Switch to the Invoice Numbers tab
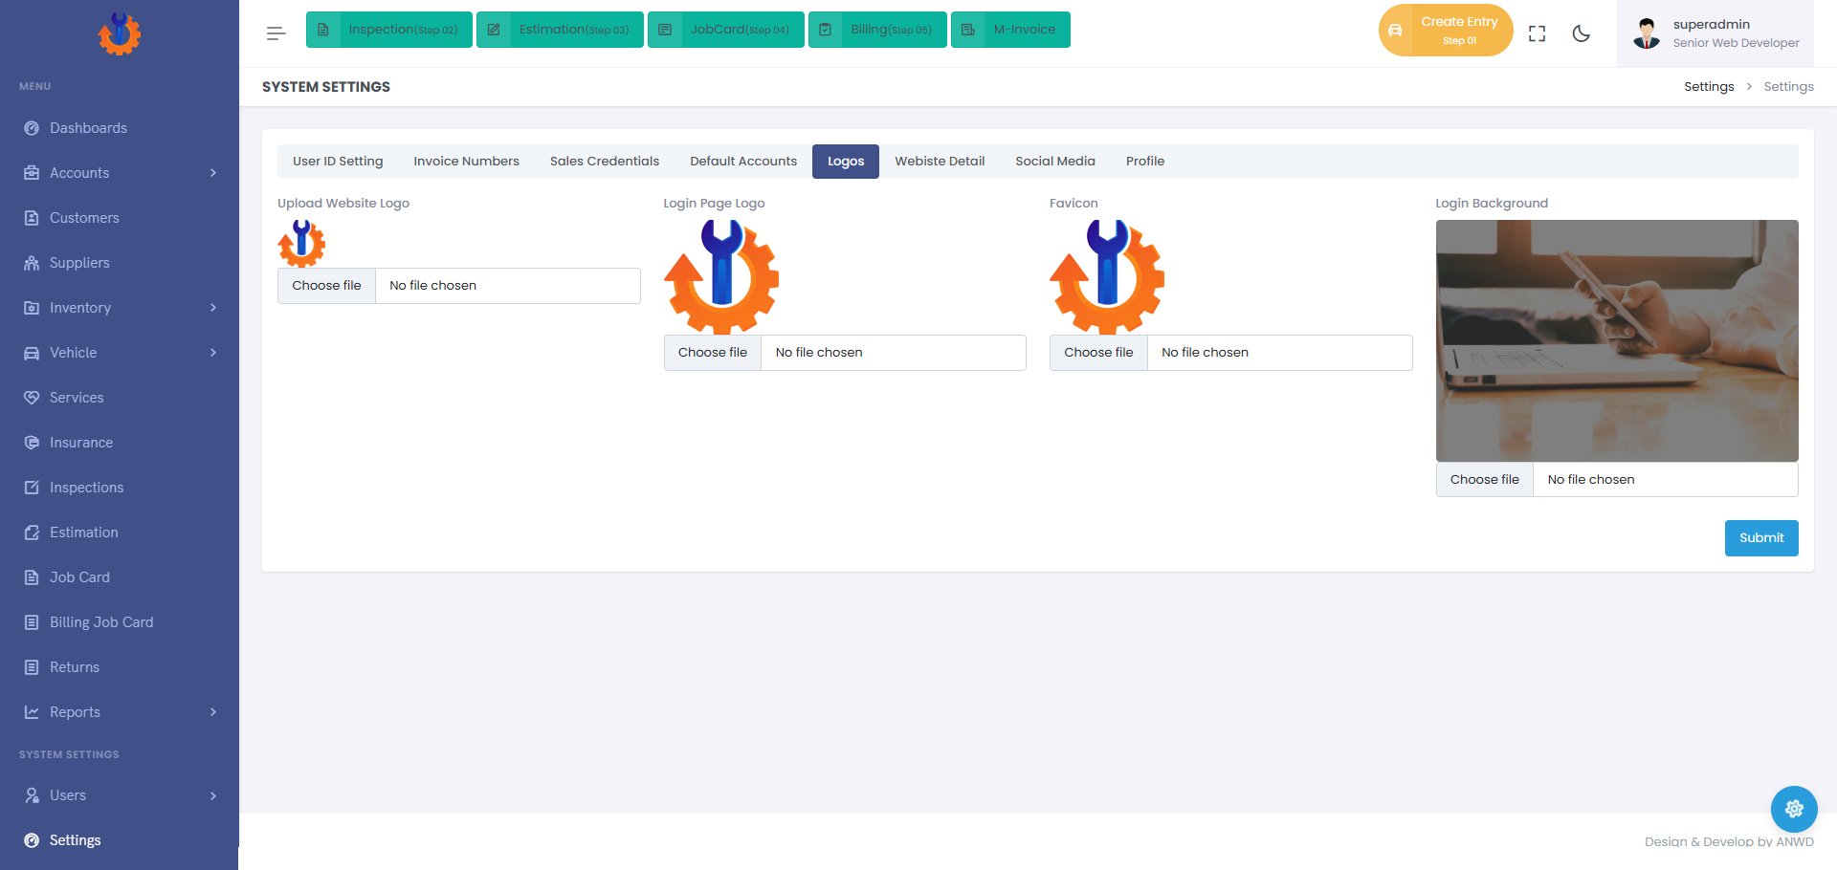This screenshot has width=1837, height=870. 467,162
